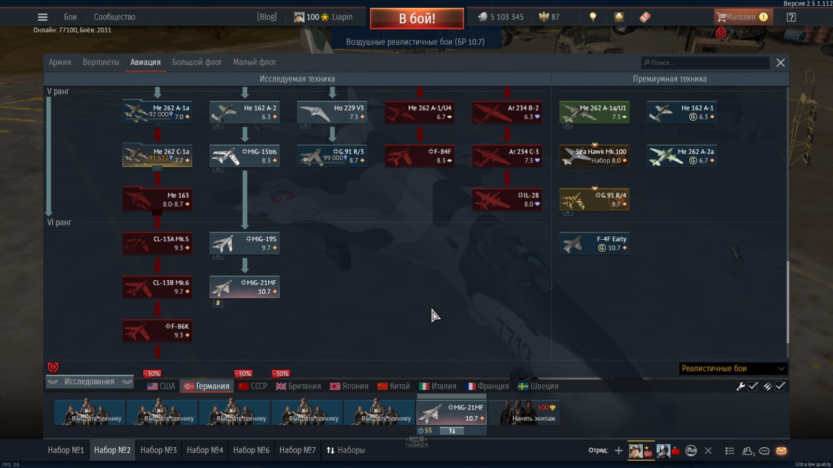833x468 pixels.
Task: Open the Бои menu
Action: [x=70, y=17]
